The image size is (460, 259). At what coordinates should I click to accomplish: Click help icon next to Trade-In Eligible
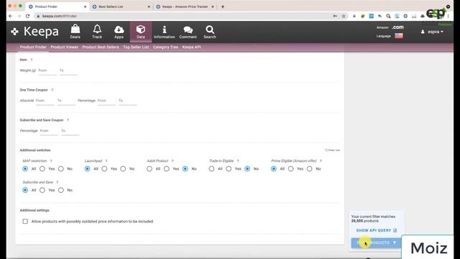tap(238, 161)
